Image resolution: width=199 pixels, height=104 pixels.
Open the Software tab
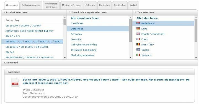90,5
